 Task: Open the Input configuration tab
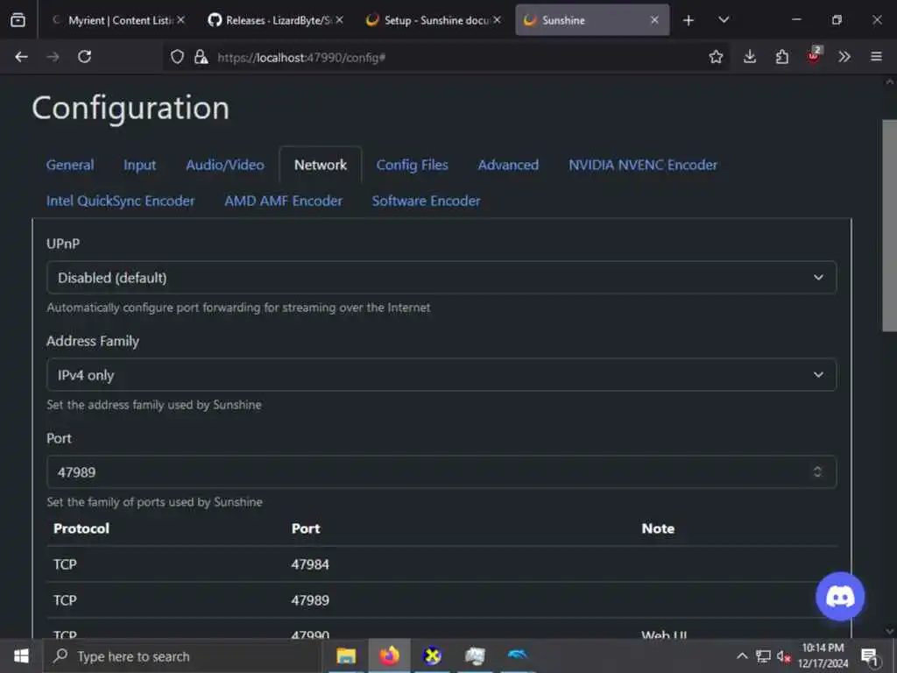139,165
